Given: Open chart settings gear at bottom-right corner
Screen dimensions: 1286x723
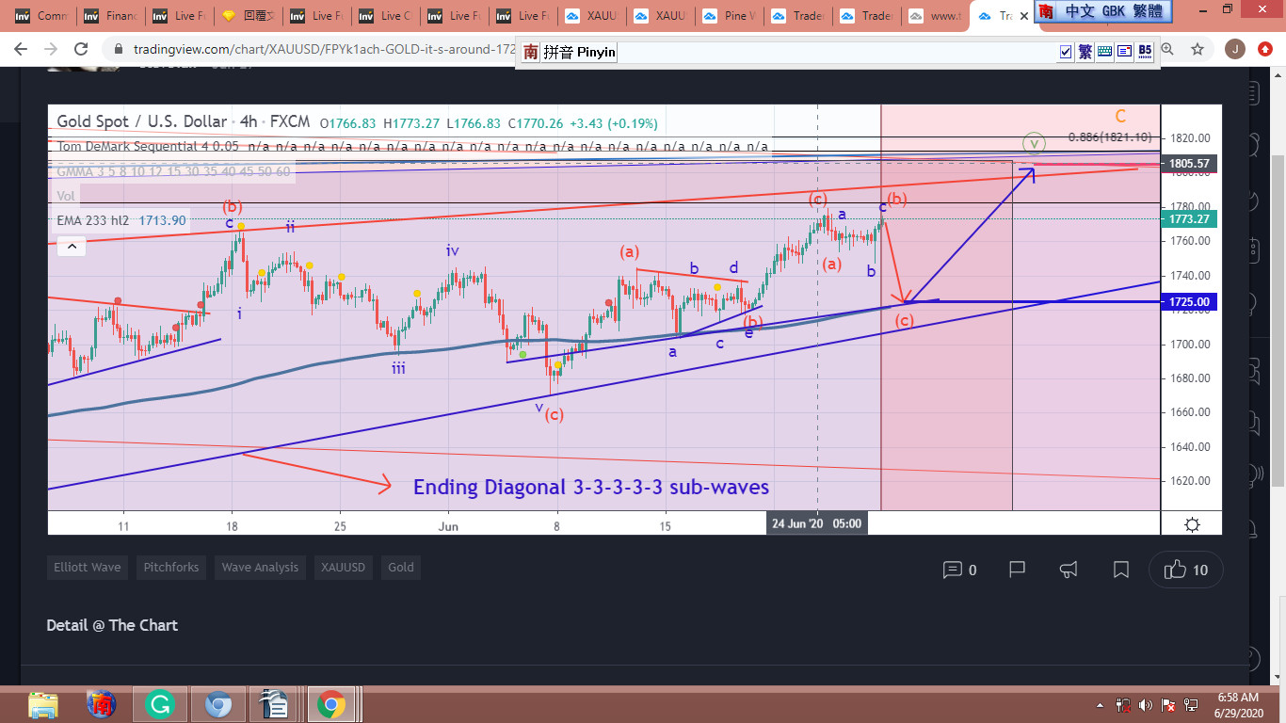Looking at the screenshot, I should pos(1192,524).
